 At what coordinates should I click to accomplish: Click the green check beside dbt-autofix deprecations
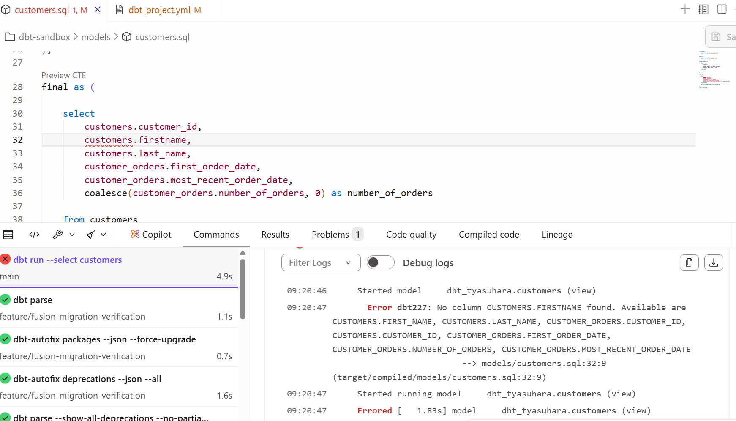pyautogui.click(x=5, y=379)
